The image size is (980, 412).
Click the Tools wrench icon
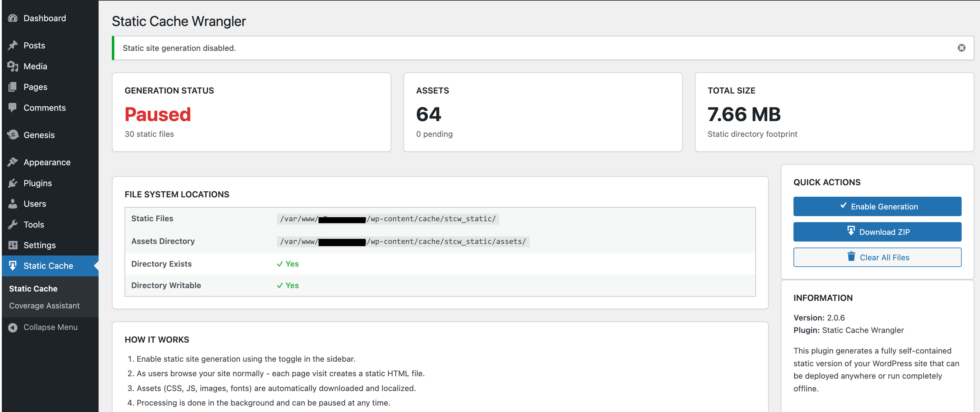pos(13,225)
